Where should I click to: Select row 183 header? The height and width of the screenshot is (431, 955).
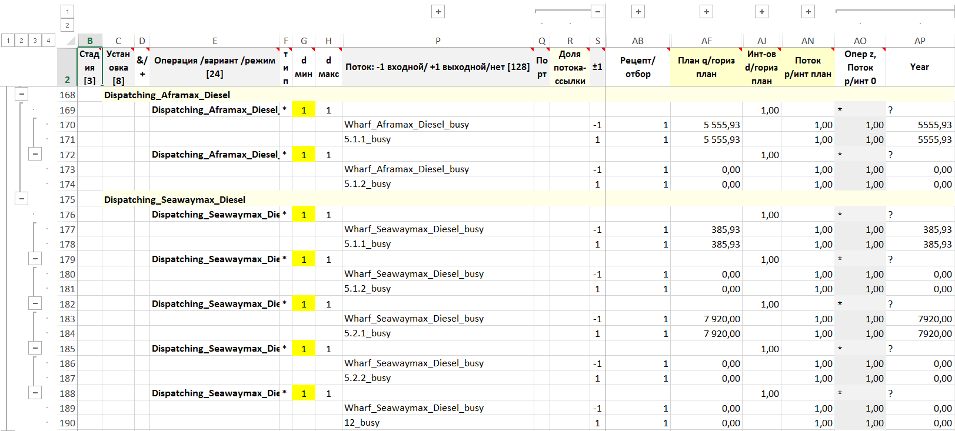pyautogui.click(x=67, y=319)
